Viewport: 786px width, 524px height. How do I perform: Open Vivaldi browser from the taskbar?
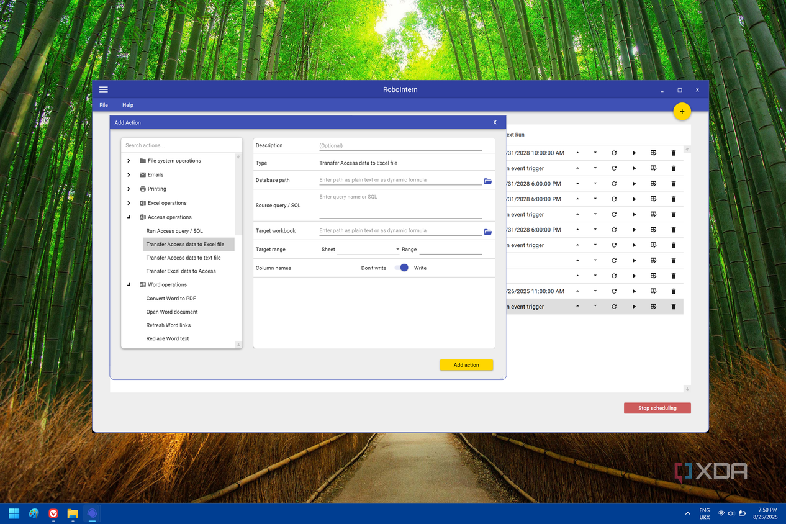tap(53, 513)
